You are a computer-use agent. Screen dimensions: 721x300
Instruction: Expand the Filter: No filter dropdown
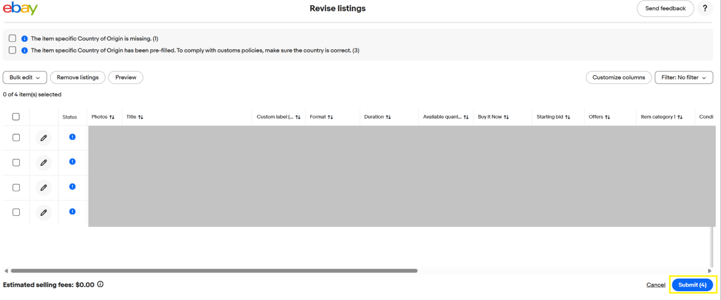[x=683, y=77]
